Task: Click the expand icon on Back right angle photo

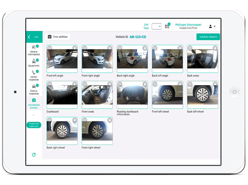Action: 120,48
